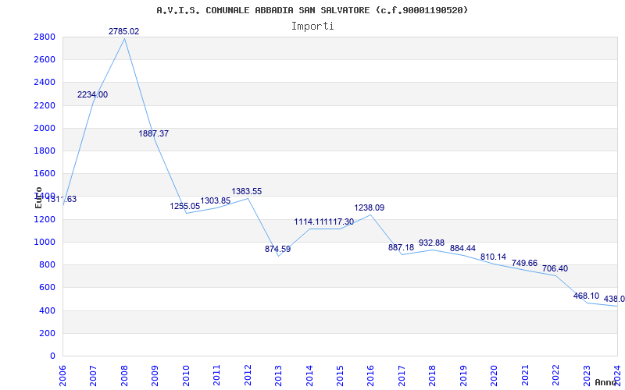The image size is (625, 390).
Task: Select year 2009 on the x-axis
Action: click(x=155, y=375)
